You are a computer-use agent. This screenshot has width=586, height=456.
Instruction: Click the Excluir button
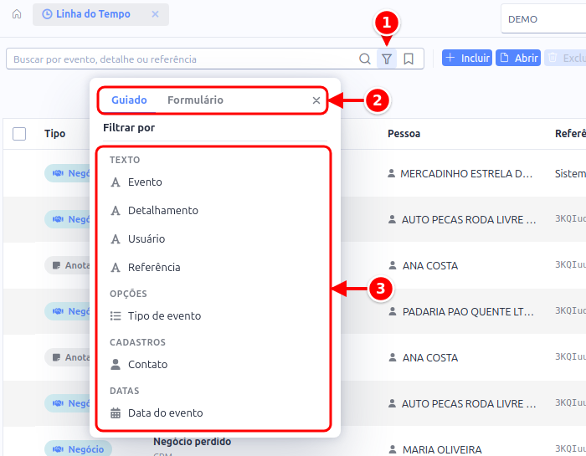point(565,58)
